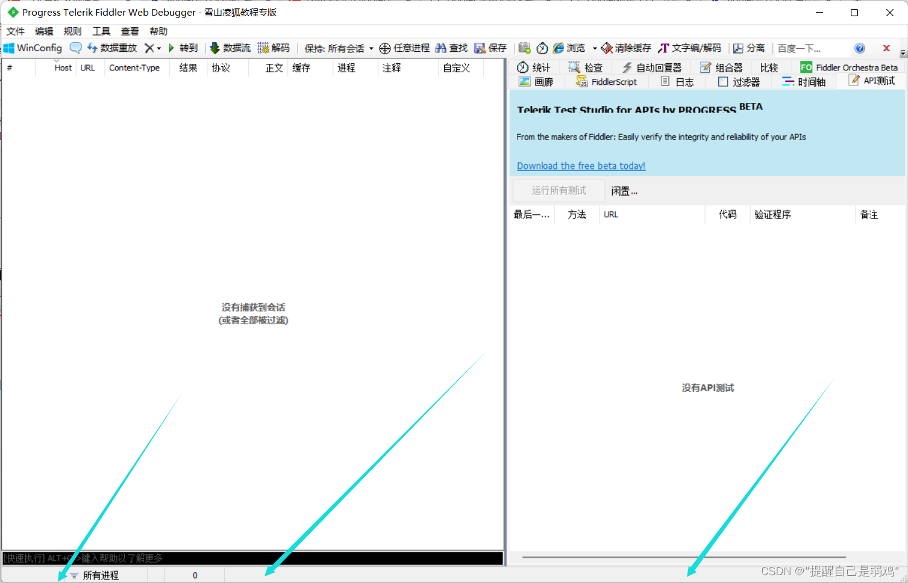The image size is (908, 583).
Task: Switch to the 组合器 composer tab
Action: pyautogui.click(x=721, y=67)
